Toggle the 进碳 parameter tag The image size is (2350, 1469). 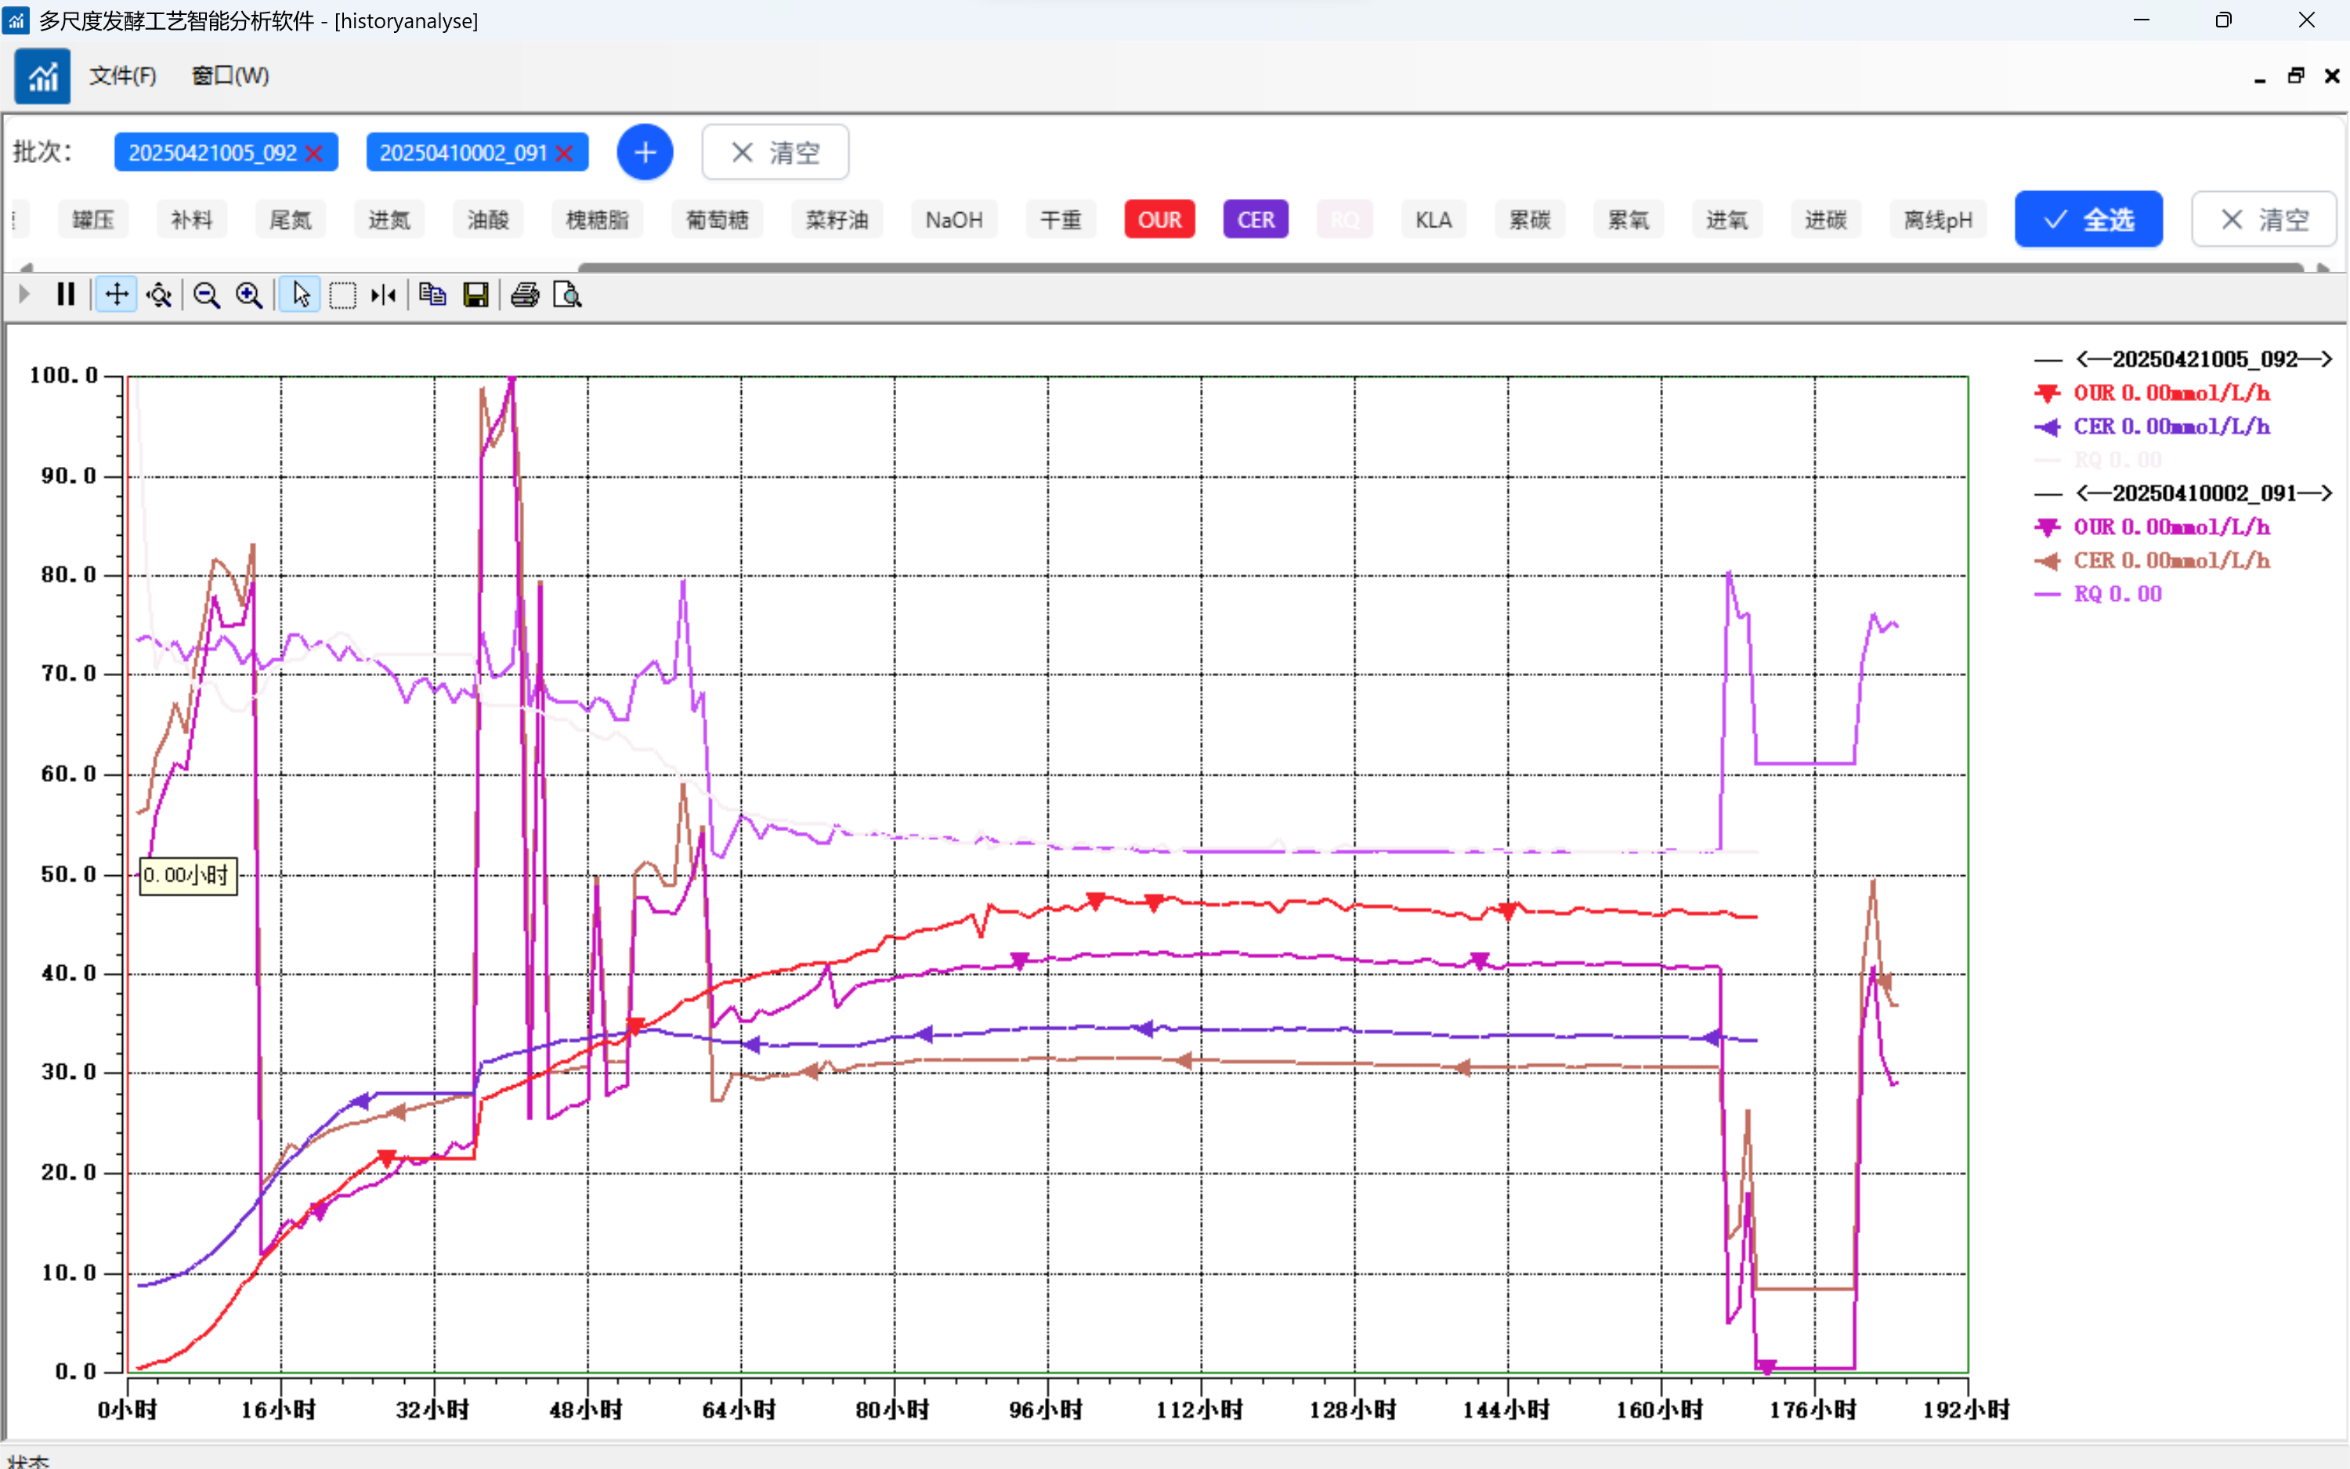click(1826, 219)
